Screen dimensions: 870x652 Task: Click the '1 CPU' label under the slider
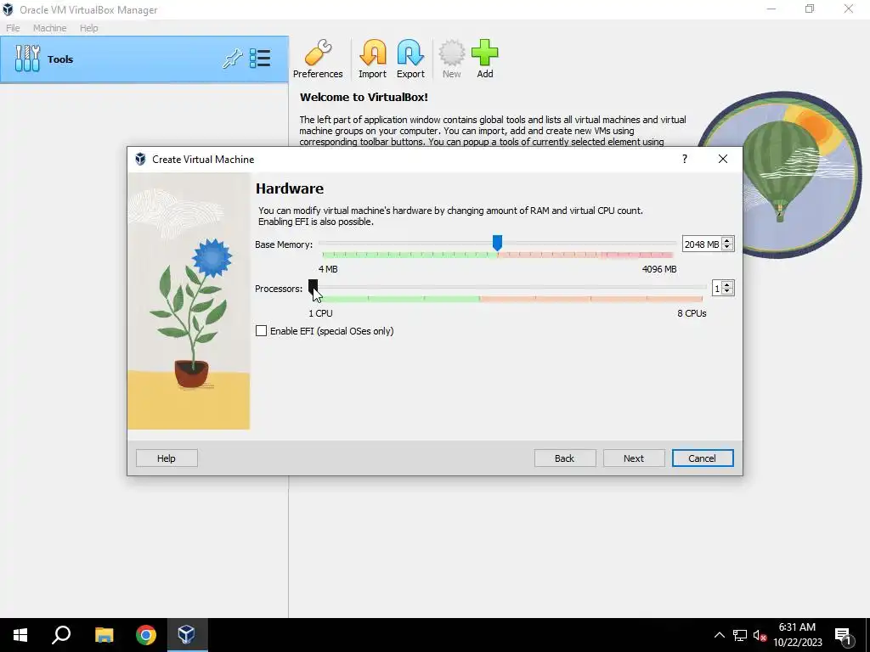coord(320,313)
